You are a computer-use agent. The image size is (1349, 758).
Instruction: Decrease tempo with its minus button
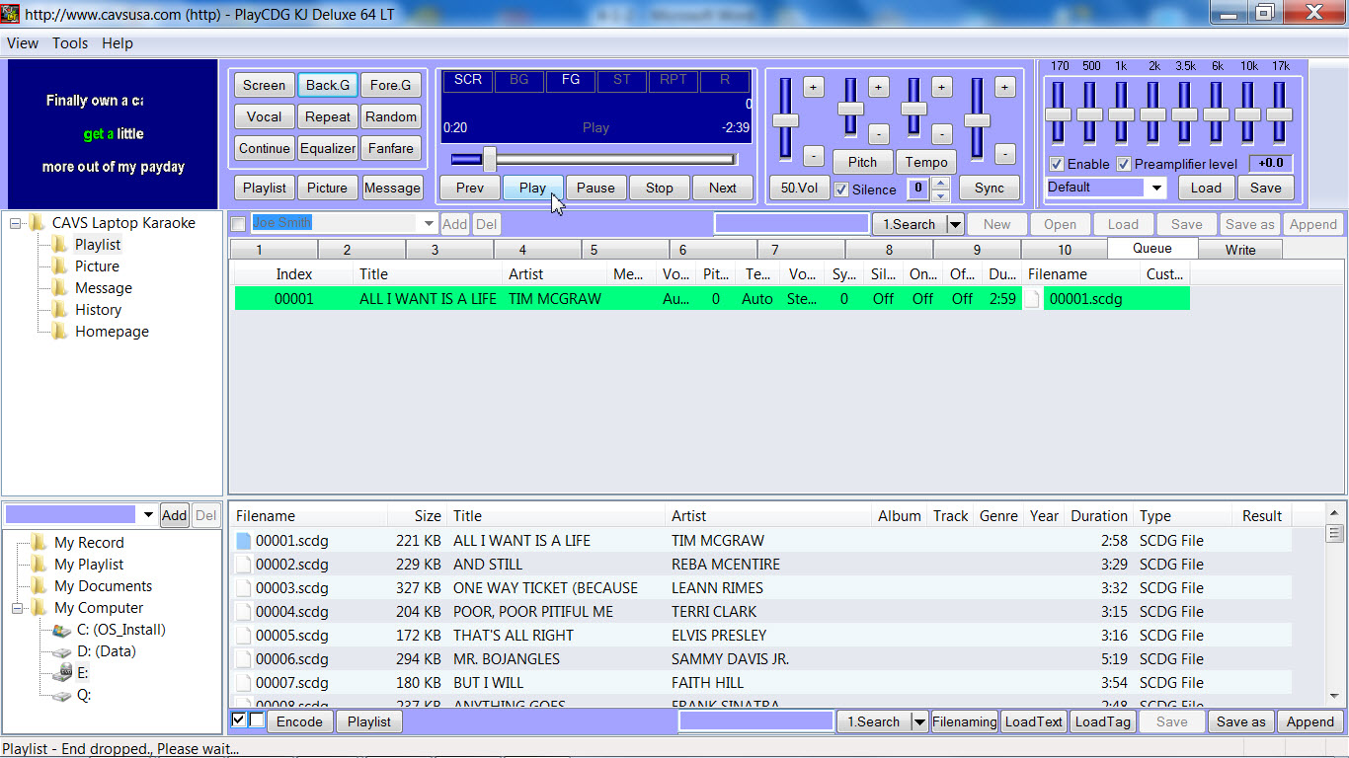pyautogui.click(x=941, y=133)
